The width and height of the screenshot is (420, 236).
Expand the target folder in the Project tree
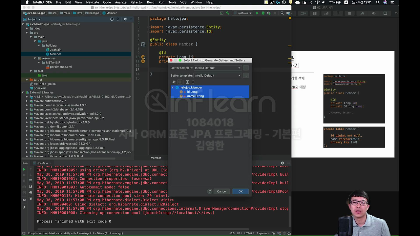(x=27, y=80)
